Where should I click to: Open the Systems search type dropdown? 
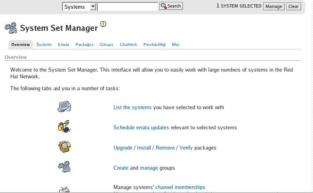[79, 6]
